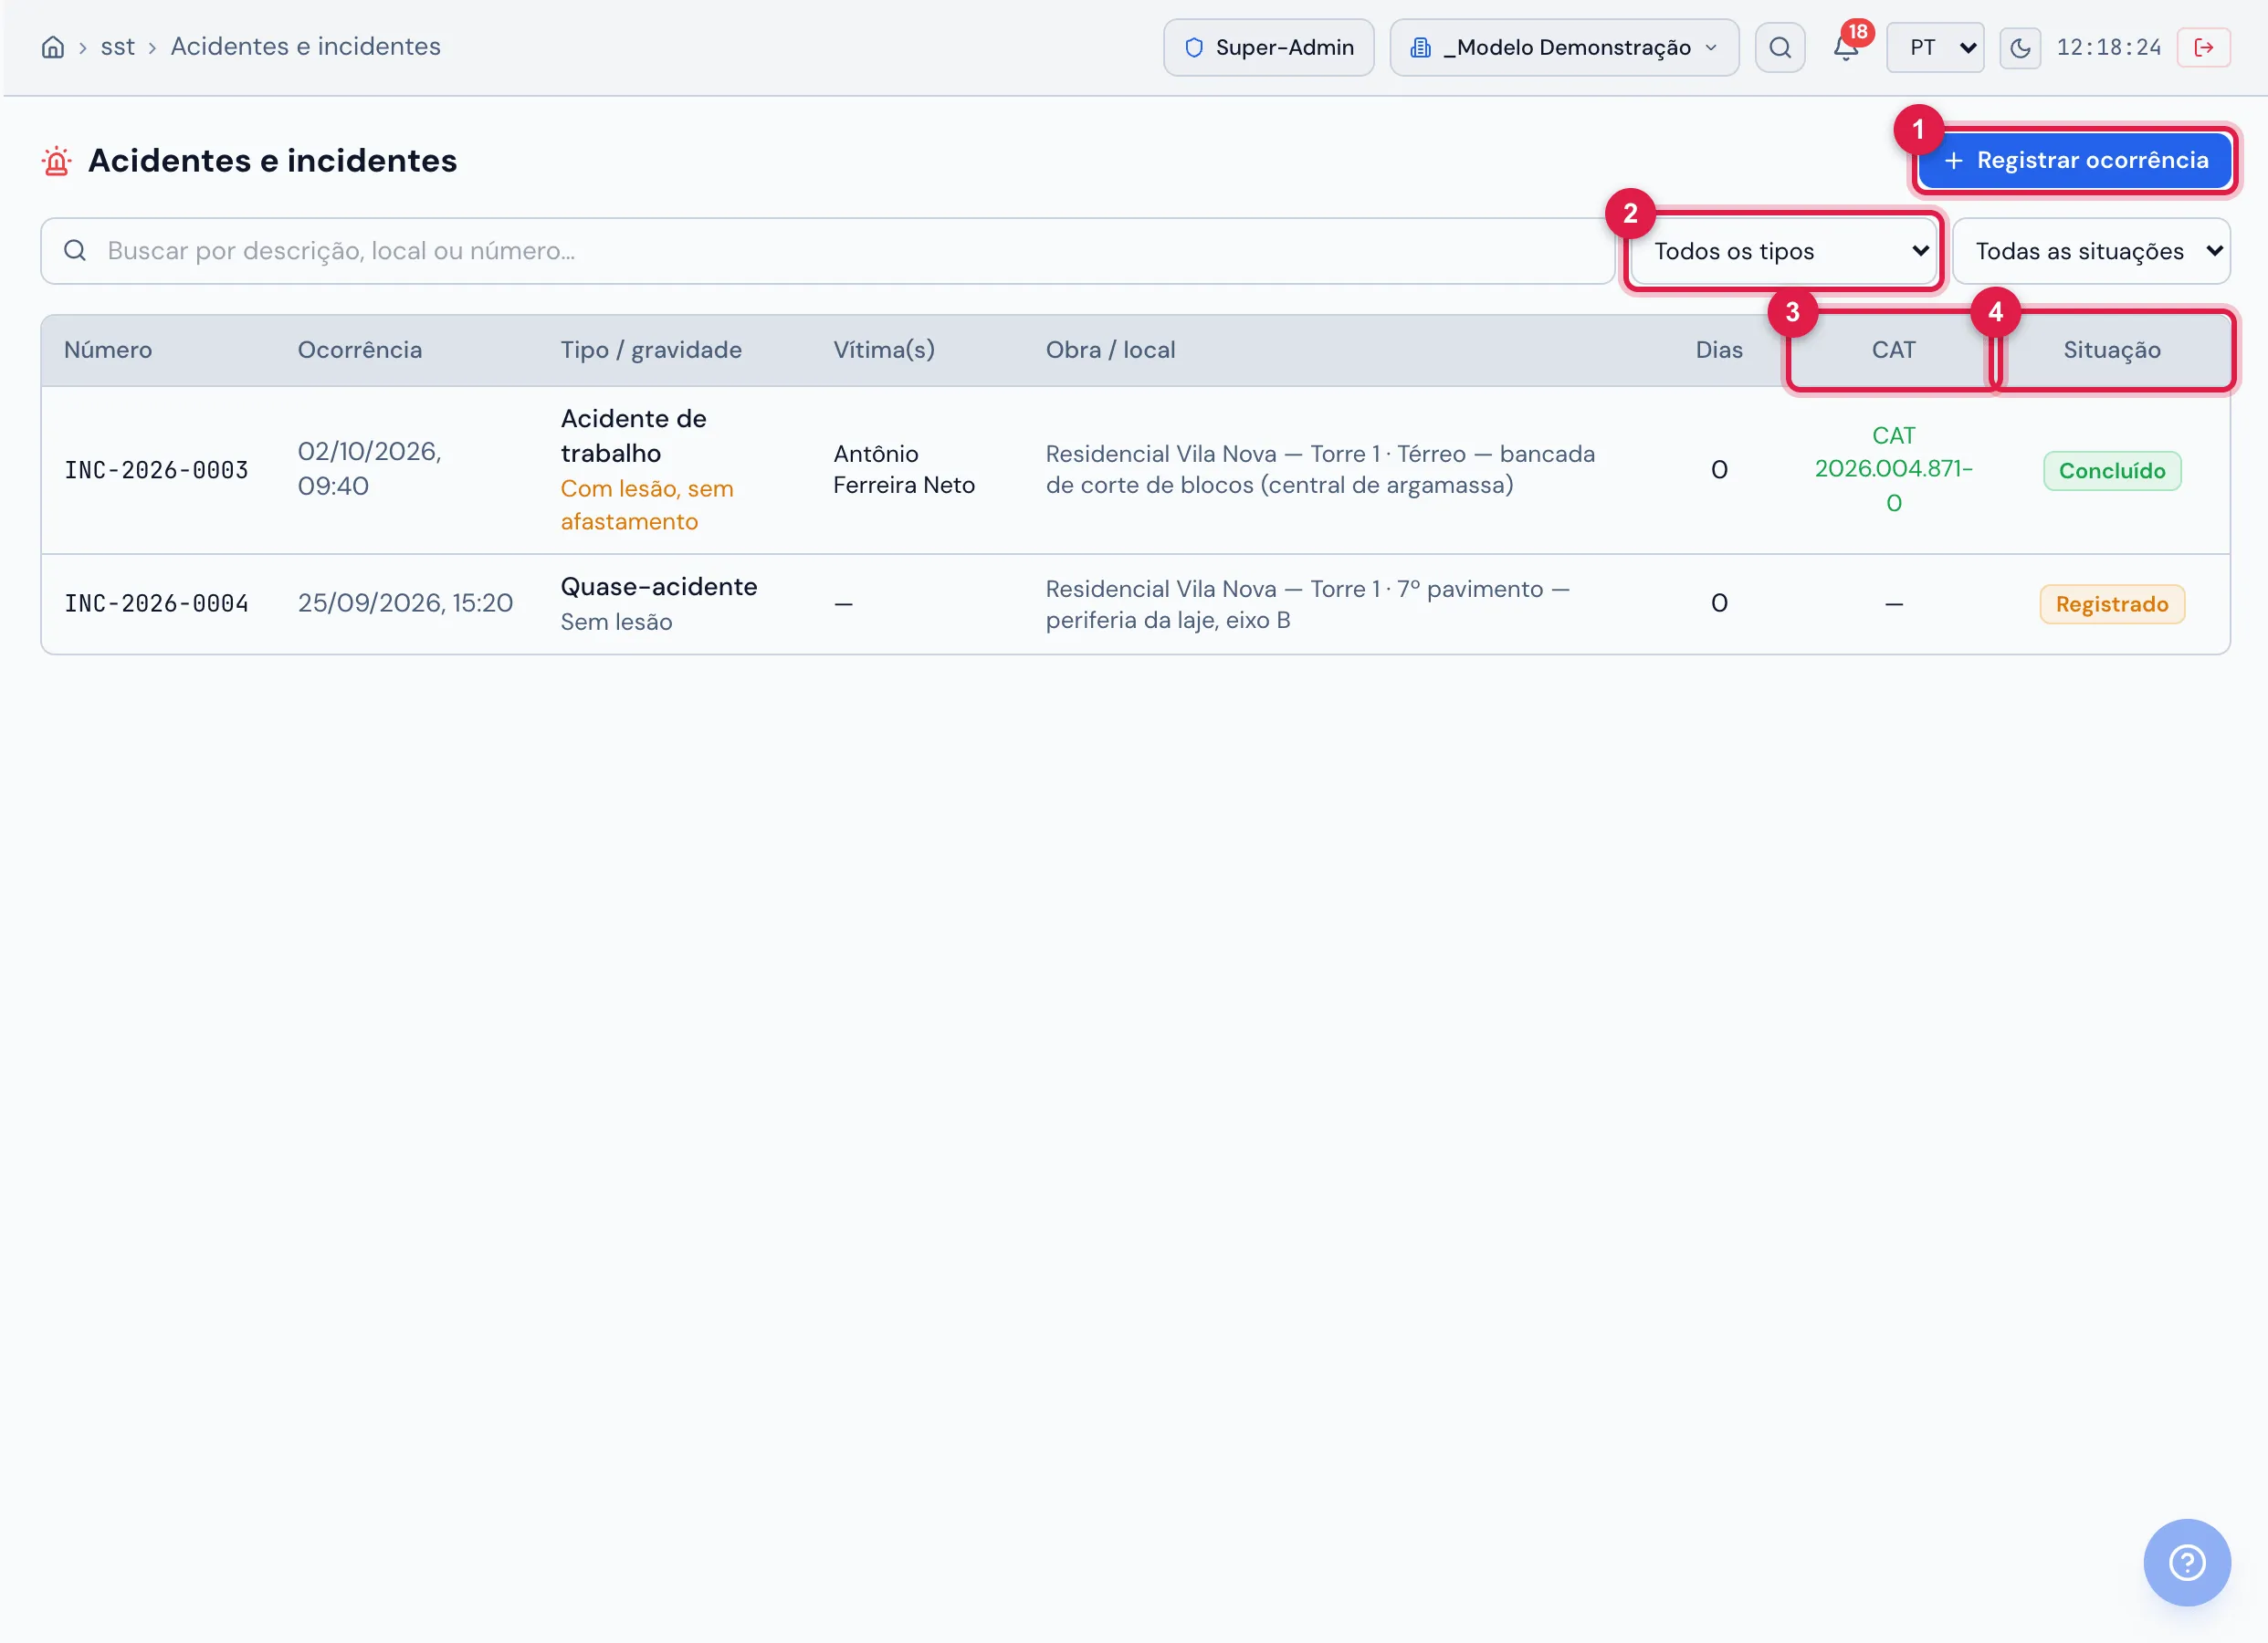Click Situação column header

click(2112, 350)
